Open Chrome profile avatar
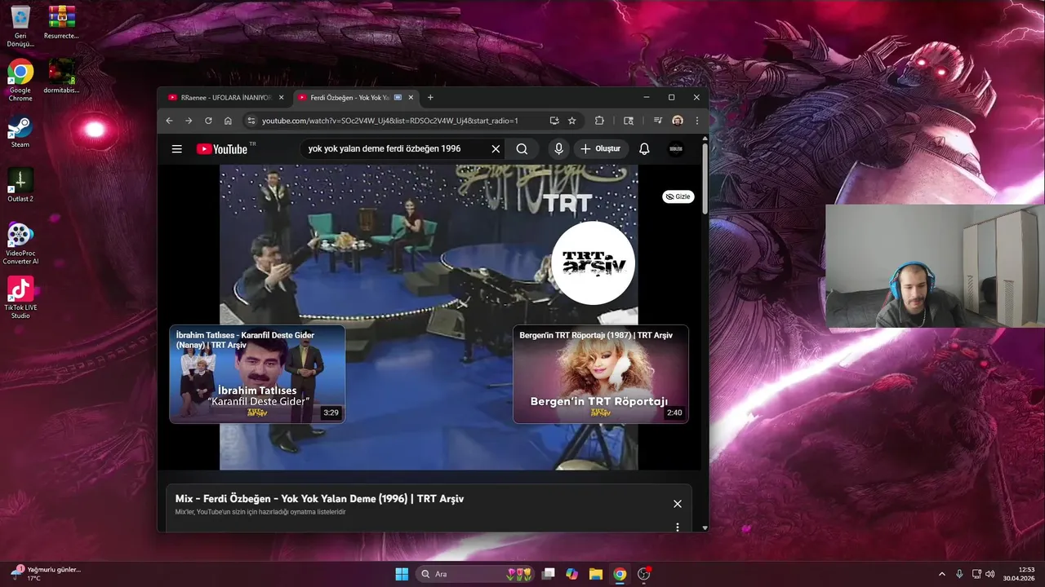The height and width of the screenshot is (587, 1045). tap(678, 121)
